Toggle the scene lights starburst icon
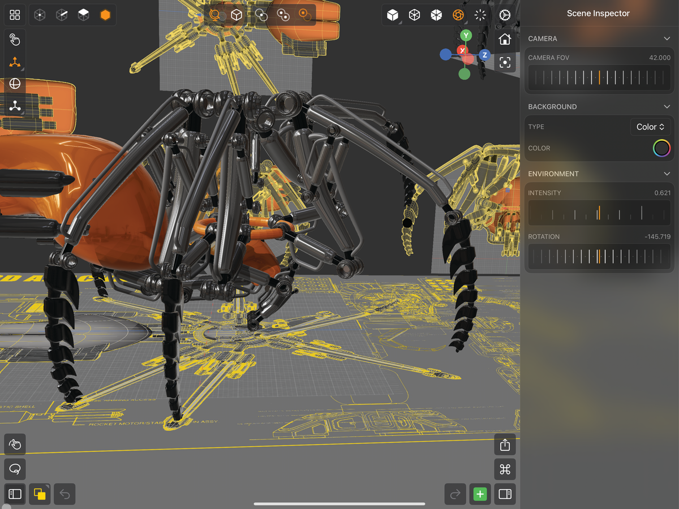This screenshot has width=679, height=509. (x=480, y=15)
